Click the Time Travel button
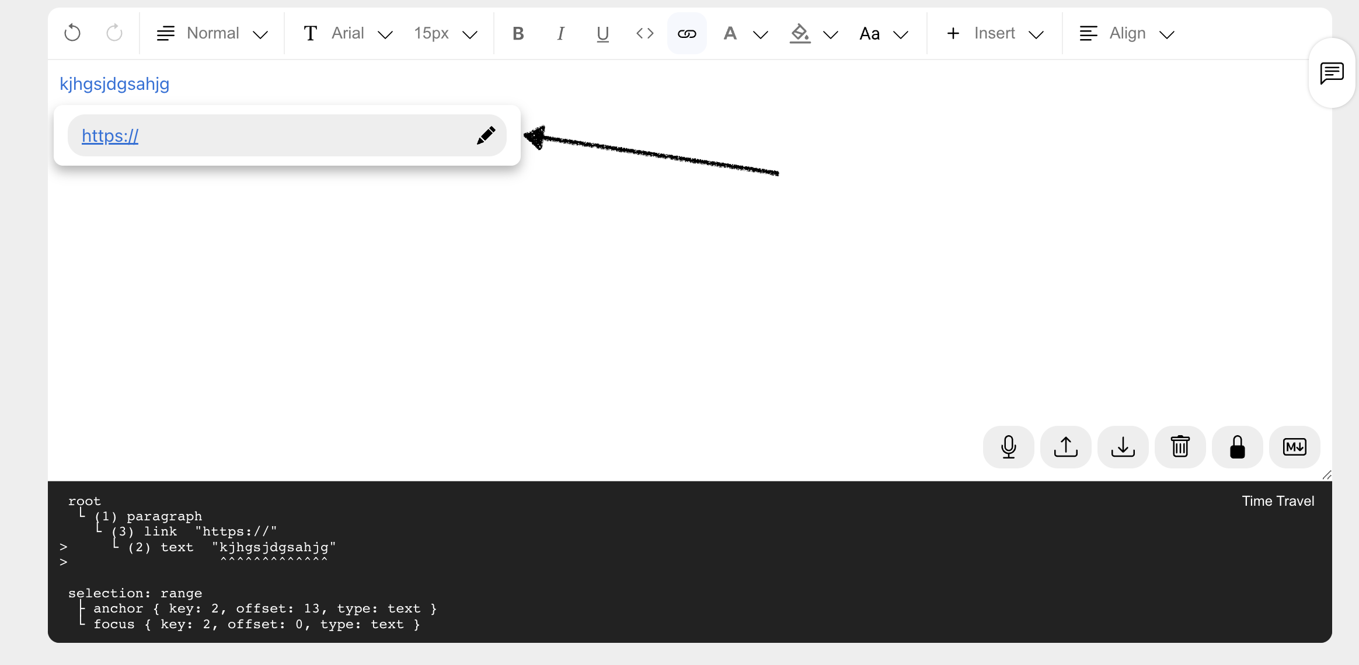Screen dimensions: 1359x665 pyautogui.click(x=1277, y=501)
